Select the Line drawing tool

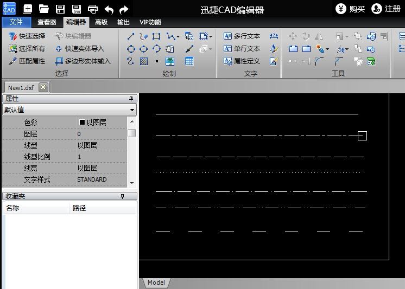pyautogui.click(x=131, y=36)
